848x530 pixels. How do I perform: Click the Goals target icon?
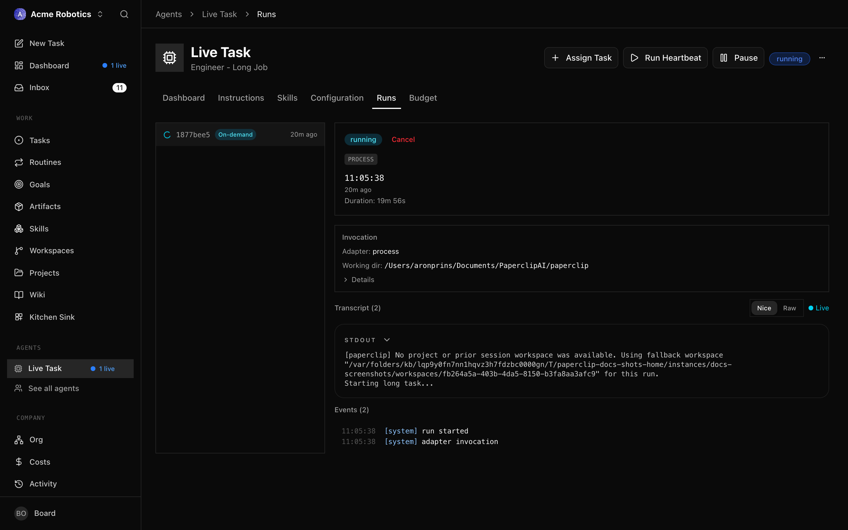click(x=19, y=184)
